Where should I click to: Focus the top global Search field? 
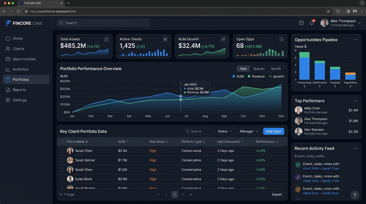tap(103, 23)
